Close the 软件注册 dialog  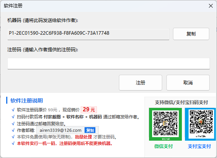[x=211, y=6]
